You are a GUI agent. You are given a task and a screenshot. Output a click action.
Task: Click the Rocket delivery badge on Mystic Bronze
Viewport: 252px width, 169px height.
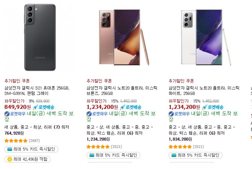coord(130,107)
